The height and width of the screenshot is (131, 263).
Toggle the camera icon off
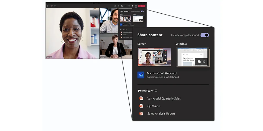(129, 6)
